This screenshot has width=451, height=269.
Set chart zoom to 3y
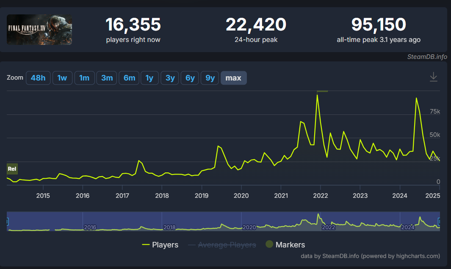[170, 78]
